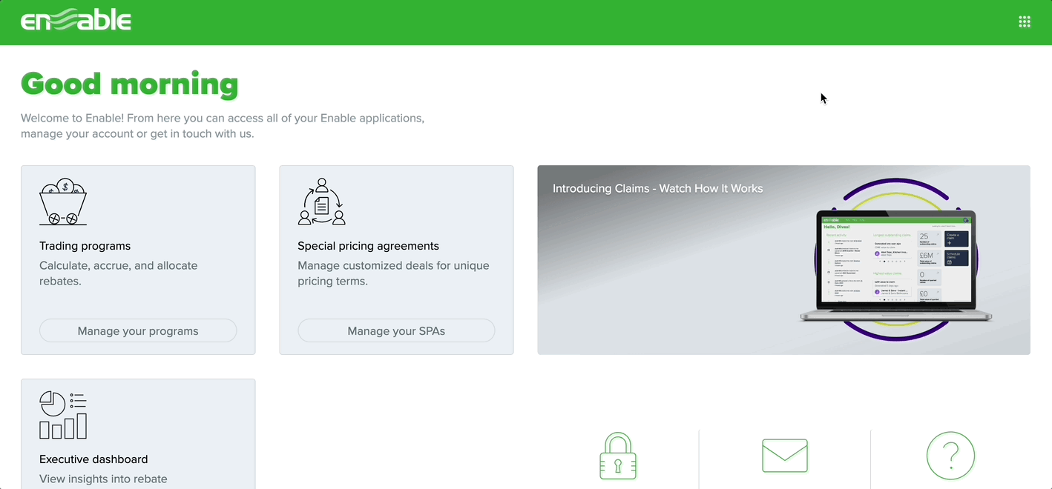1052x489 pixels.
Task: Click the green question mark icon
Action: (950, 456)
